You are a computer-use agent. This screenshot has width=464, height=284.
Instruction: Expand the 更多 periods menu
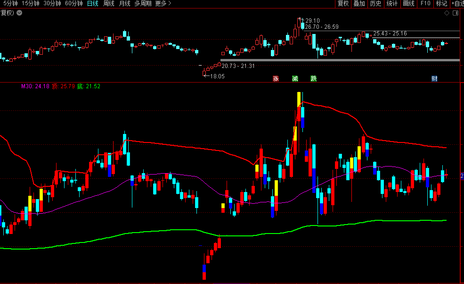(163, 4)
